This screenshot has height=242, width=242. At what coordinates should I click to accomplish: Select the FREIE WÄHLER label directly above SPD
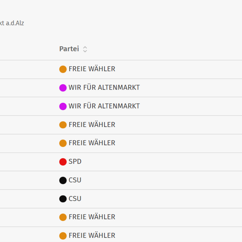pyautogui.click(x=92, y=143)
